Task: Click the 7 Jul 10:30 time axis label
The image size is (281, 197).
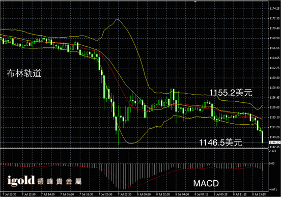Action: [10, 194]
